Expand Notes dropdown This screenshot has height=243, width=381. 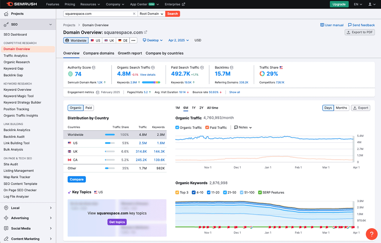coord(250,127)
